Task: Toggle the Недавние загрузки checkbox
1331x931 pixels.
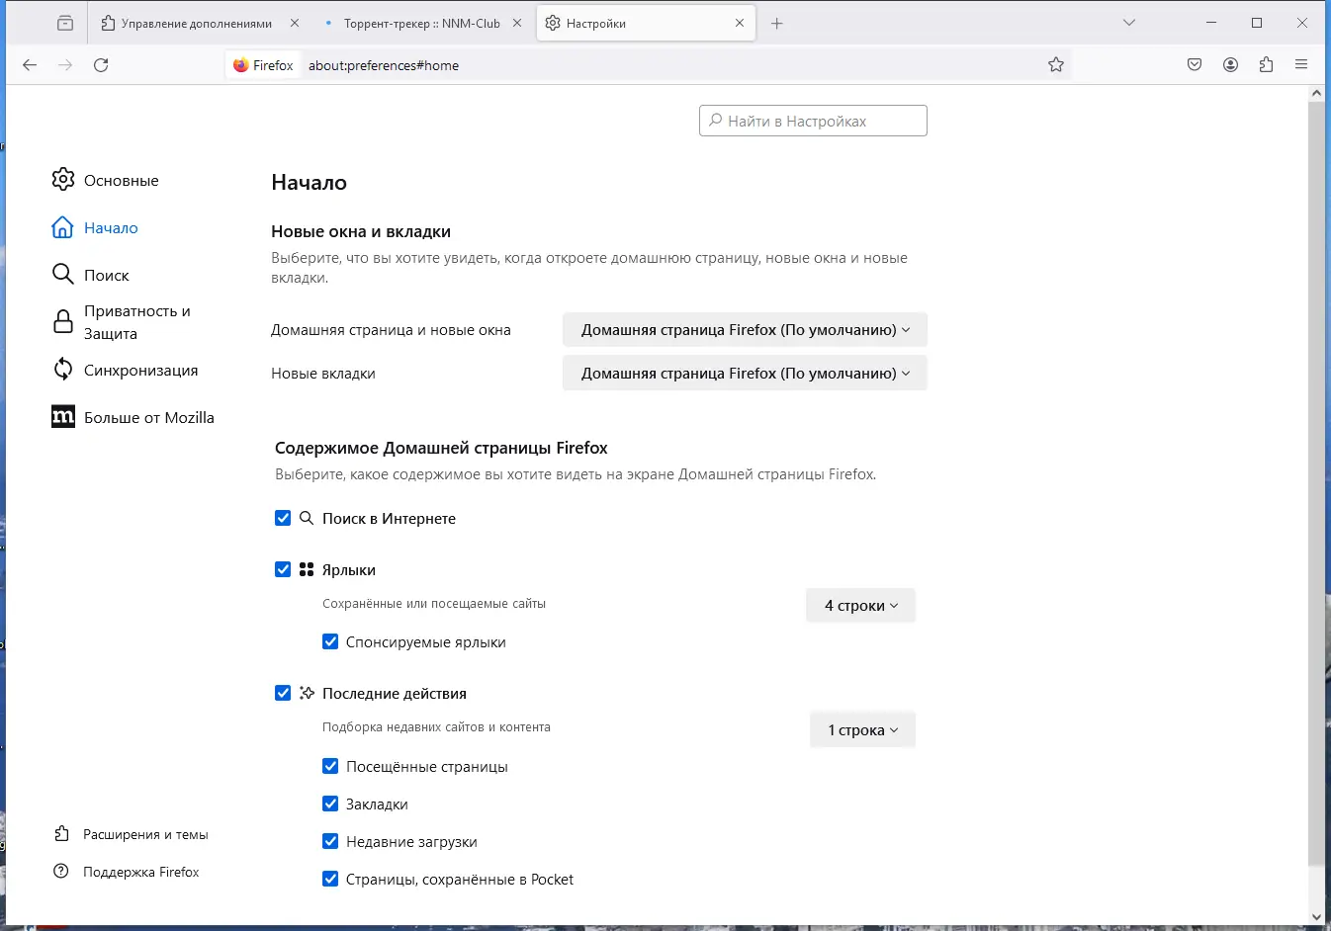Action: (x=330, y=841)
